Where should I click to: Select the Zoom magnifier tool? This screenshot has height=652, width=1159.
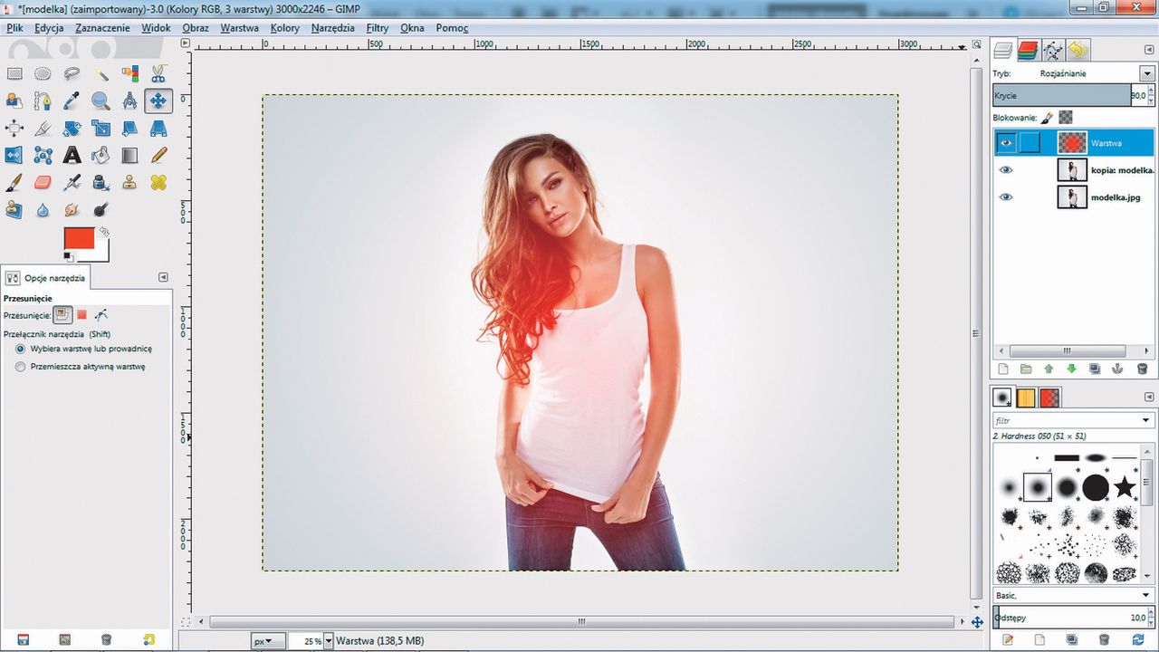[101, 101]
